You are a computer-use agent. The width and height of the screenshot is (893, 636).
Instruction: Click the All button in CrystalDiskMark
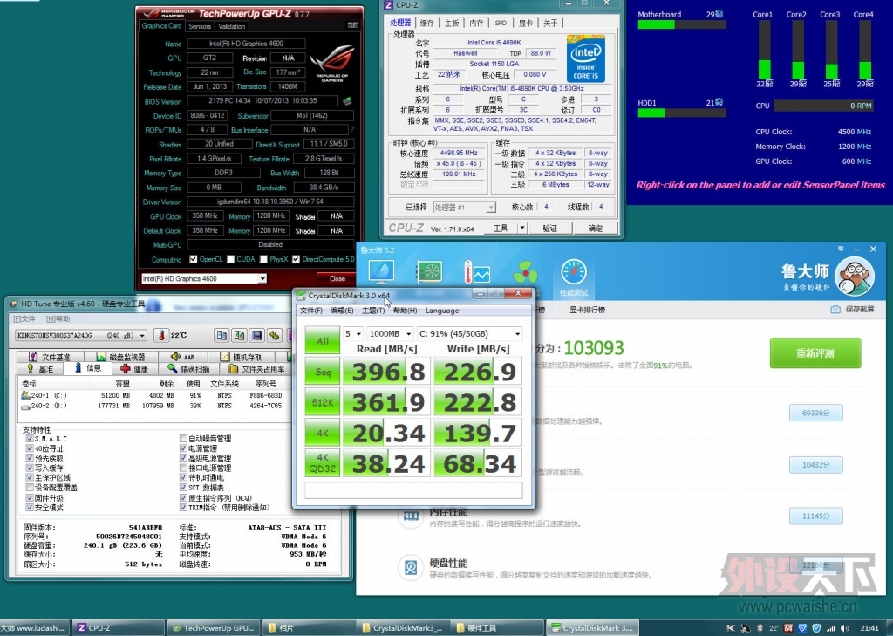323,341
